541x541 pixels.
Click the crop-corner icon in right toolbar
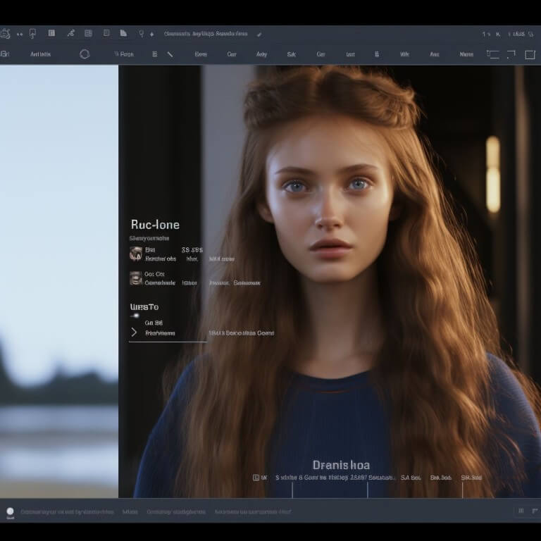[511, 54]
